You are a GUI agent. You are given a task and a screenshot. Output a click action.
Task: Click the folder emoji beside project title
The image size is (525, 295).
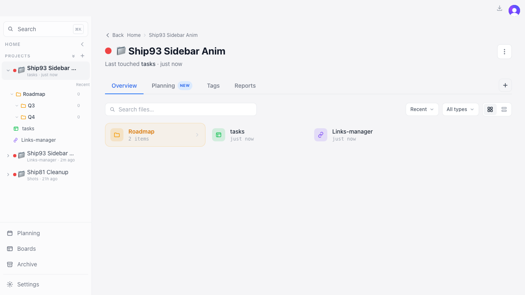pos(121,51)
